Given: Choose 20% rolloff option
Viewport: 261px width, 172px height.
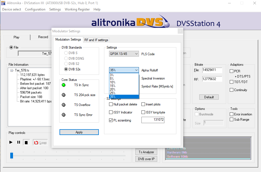Looking at the screenshot, I should 124,89.
